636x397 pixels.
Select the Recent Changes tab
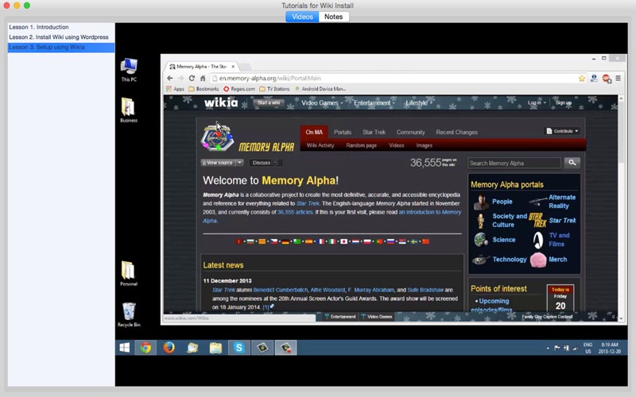point(456,132)
